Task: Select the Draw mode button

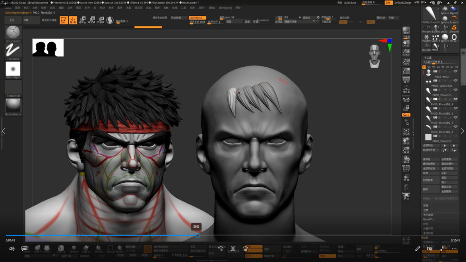Action: (73, 20)
